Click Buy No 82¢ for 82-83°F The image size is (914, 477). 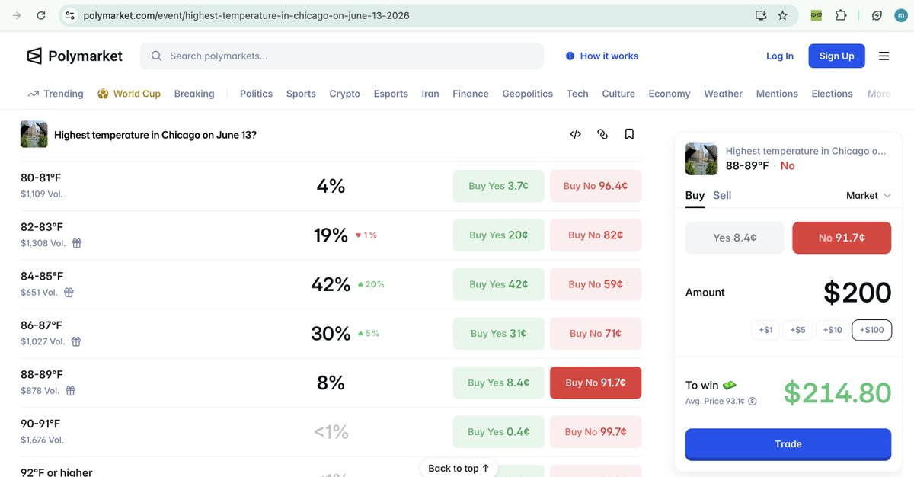pos(596,235)
